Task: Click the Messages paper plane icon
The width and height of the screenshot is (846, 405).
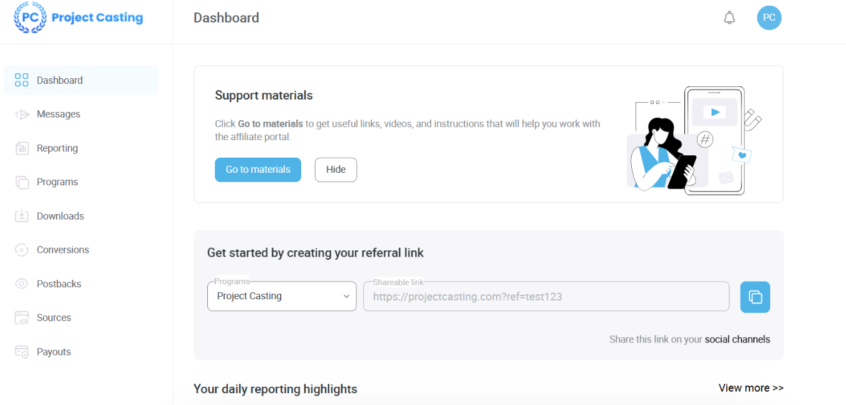Action: [x=22, y=115]
